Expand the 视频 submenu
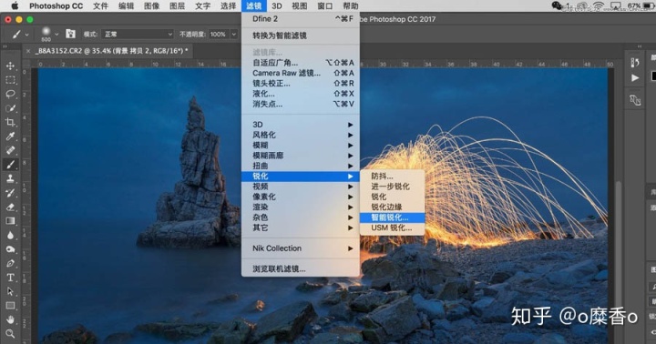The height and width of the screenshot is (344, 656). pyautogui.click(x=301, y=187)
